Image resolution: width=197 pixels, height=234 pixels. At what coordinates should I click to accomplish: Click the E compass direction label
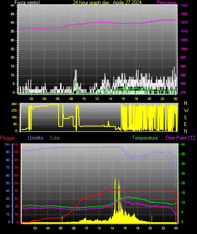tap(185, 124)
